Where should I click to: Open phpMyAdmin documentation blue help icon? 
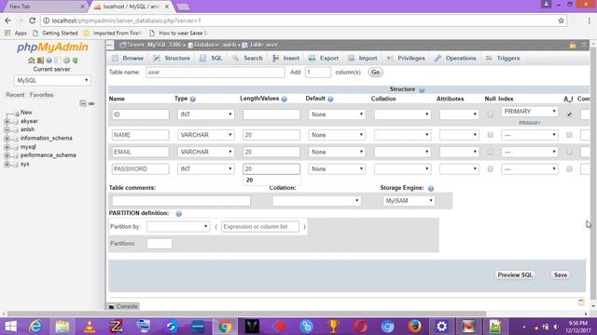(49, 60)
